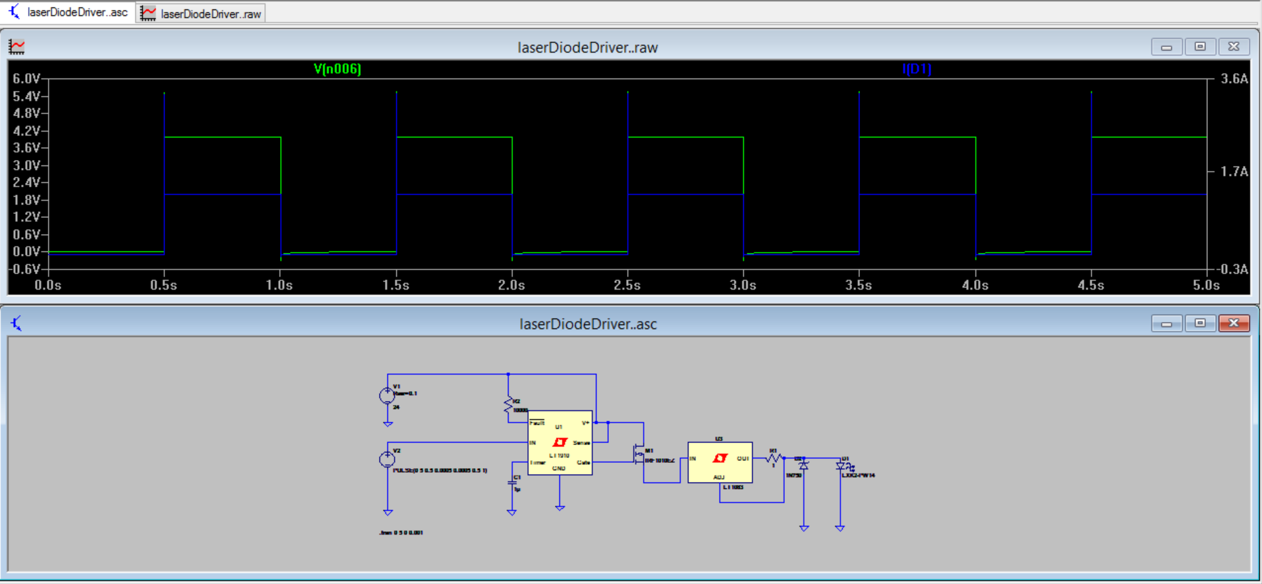Click the 0.0V left axis label
1262x584 pixels.
(26, 252)
